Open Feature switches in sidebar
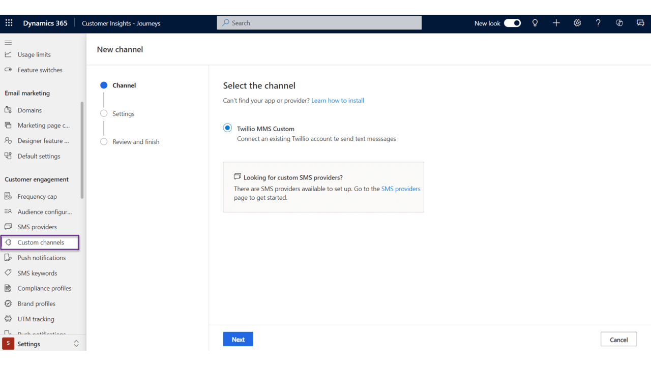 coord(40,70)
